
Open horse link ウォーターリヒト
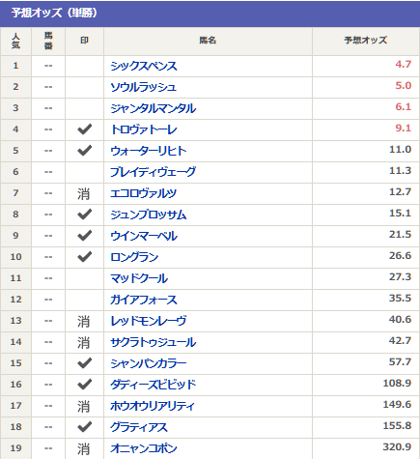click(x=149, y=151)
